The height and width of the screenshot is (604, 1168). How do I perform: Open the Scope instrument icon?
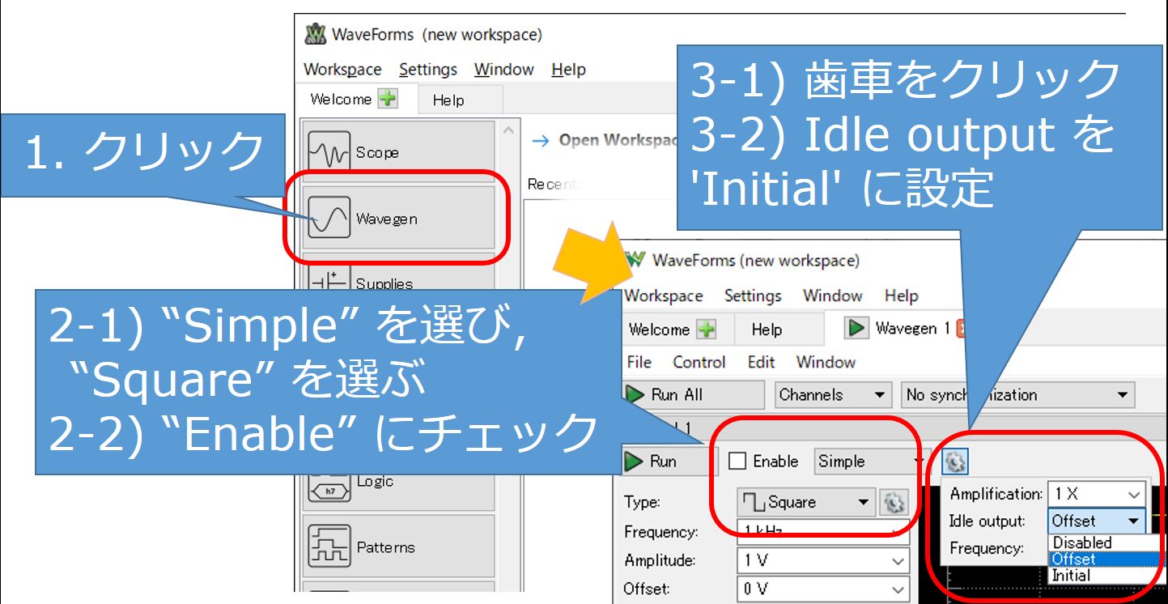click(x=329, y=152)
